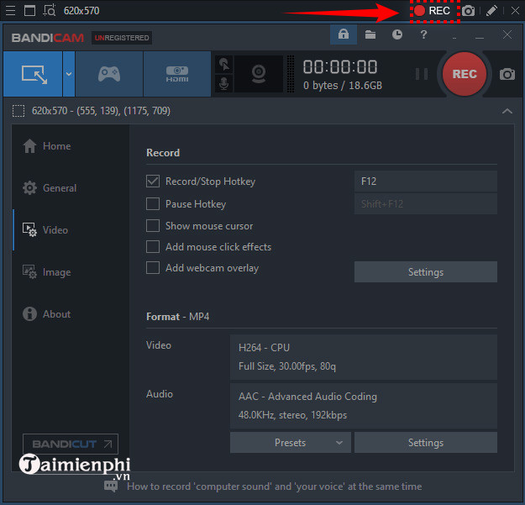Image resolution: width=525 pixels, height=505 pixels.
Task: Click the lock icon in the Bandicam header
Action: pos(344,34)
